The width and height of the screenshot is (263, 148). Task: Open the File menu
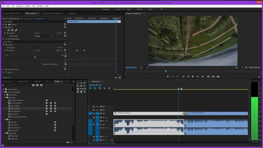point(3,6)
